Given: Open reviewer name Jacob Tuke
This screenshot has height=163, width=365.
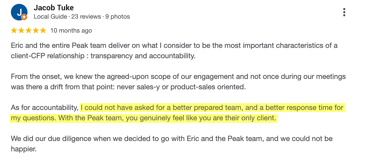Looking at the screenshot, I should tap(54, 8).
